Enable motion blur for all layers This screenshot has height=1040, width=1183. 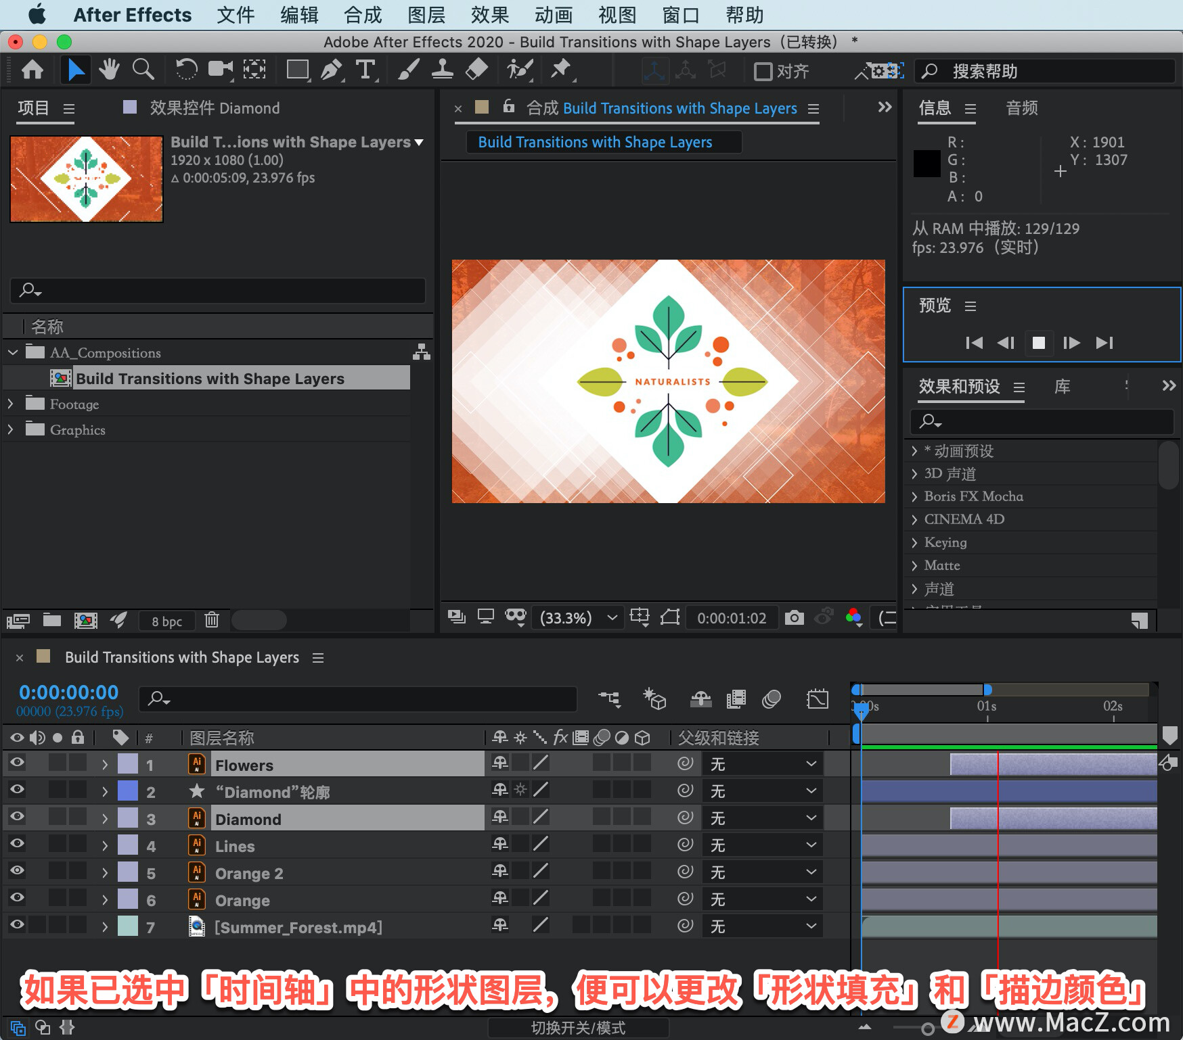(772, 699)
